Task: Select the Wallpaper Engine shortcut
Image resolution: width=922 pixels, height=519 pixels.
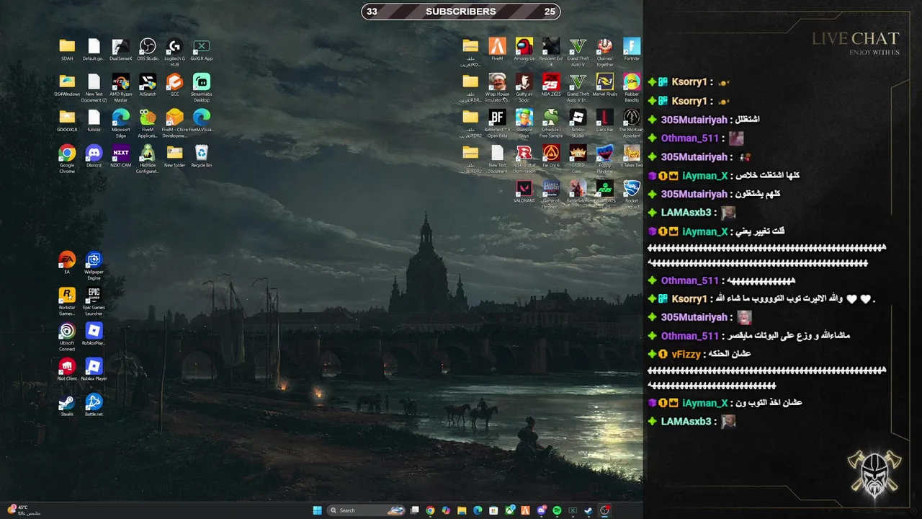Action: 94,266
